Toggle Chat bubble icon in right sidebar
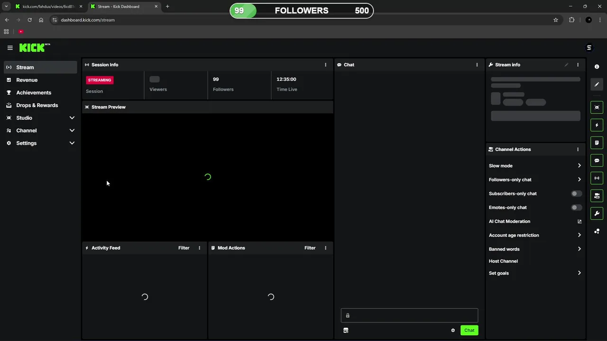This screenshot has height=341, width=607. pos(597,161)
